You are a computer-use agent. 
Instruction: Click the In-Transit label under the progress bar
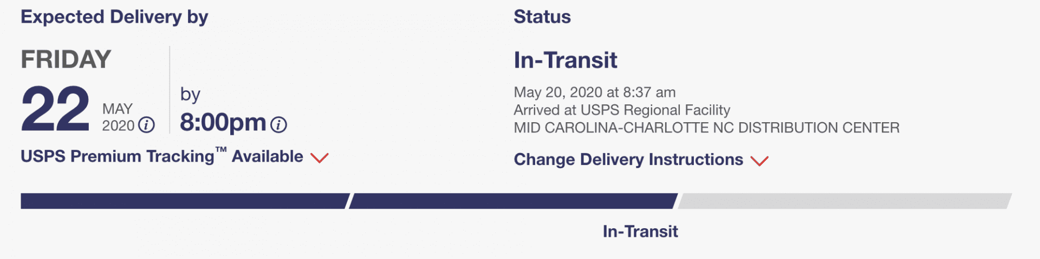click(x=640, y=231)
